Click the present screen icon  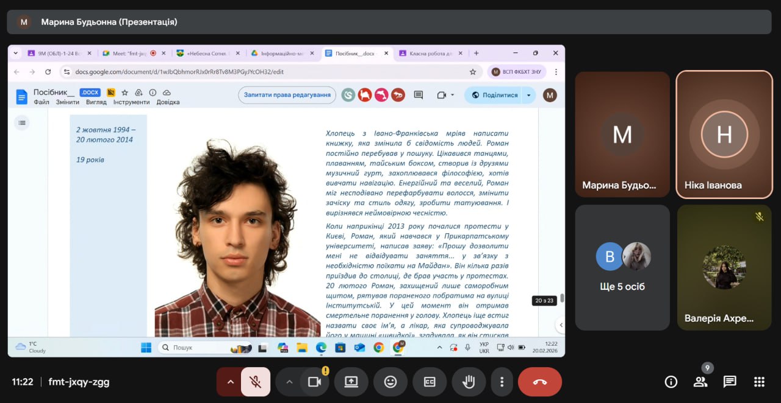[x=351, y=382]
